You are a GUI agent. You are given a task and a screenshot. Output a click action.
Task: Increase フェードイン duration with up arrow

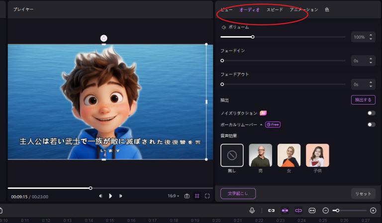371,58
